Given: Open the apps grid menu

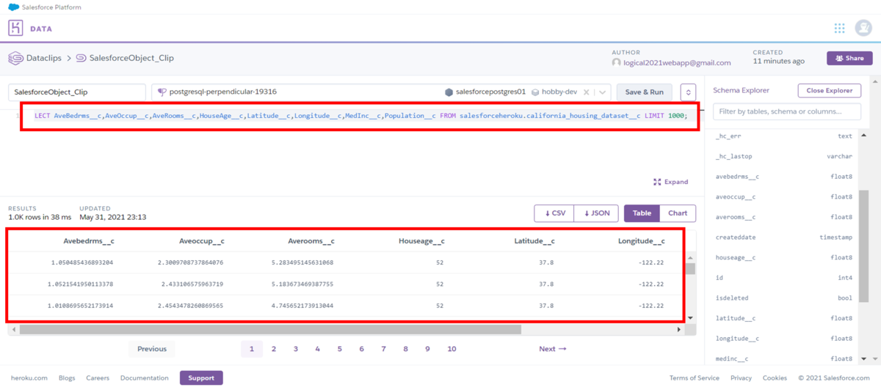Looking at the screenshot, I should (x=839, y=29).
